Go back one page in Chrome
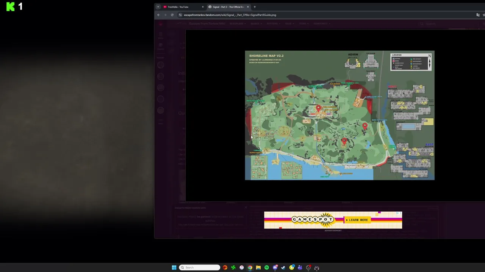Viewport: 485px width, 272px height. point(158,15)
